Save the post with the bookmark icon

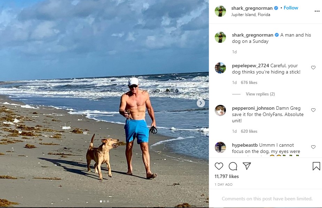pos(316,166)
